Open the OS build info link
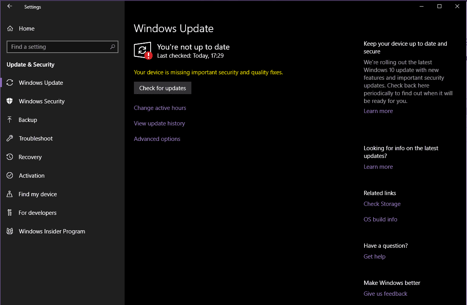Screen dimensions: 467x305 pos(380,219)
